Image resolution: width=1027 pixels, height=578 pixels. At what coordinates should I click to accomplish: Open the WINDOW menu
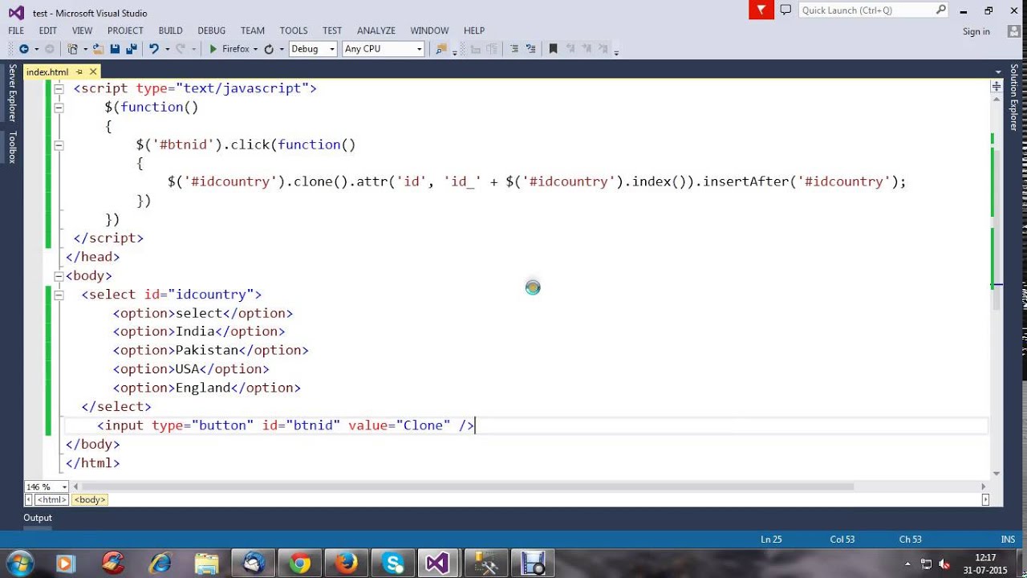pos(429,31)
